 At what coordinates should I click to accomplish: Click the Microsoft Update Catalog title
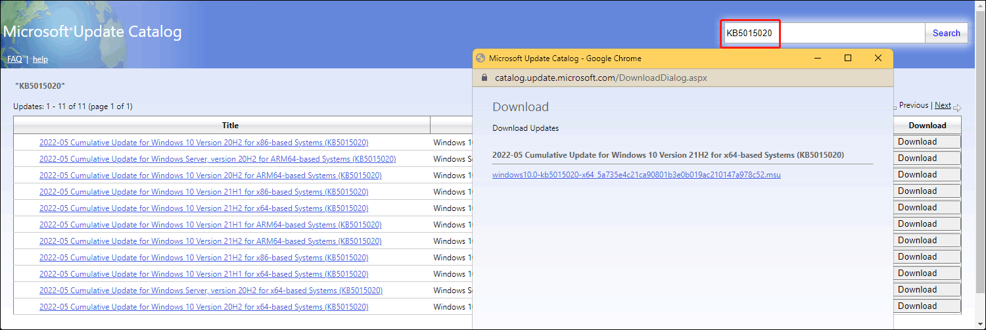click(93, 32)
